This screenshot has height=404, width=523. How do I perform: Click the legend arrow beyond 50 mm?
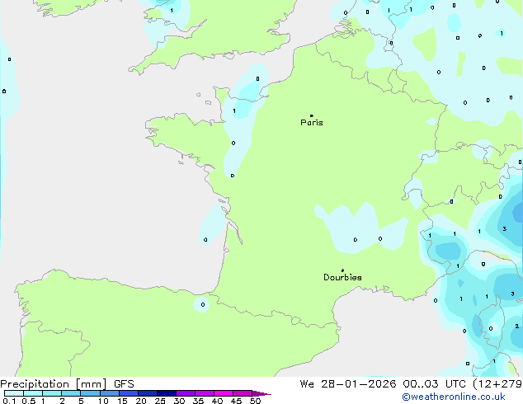tap(261, 393)
